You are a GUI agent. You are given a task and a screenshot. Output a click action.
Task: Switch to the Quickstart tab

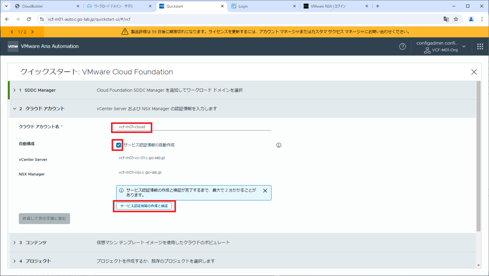coord(192,6)
